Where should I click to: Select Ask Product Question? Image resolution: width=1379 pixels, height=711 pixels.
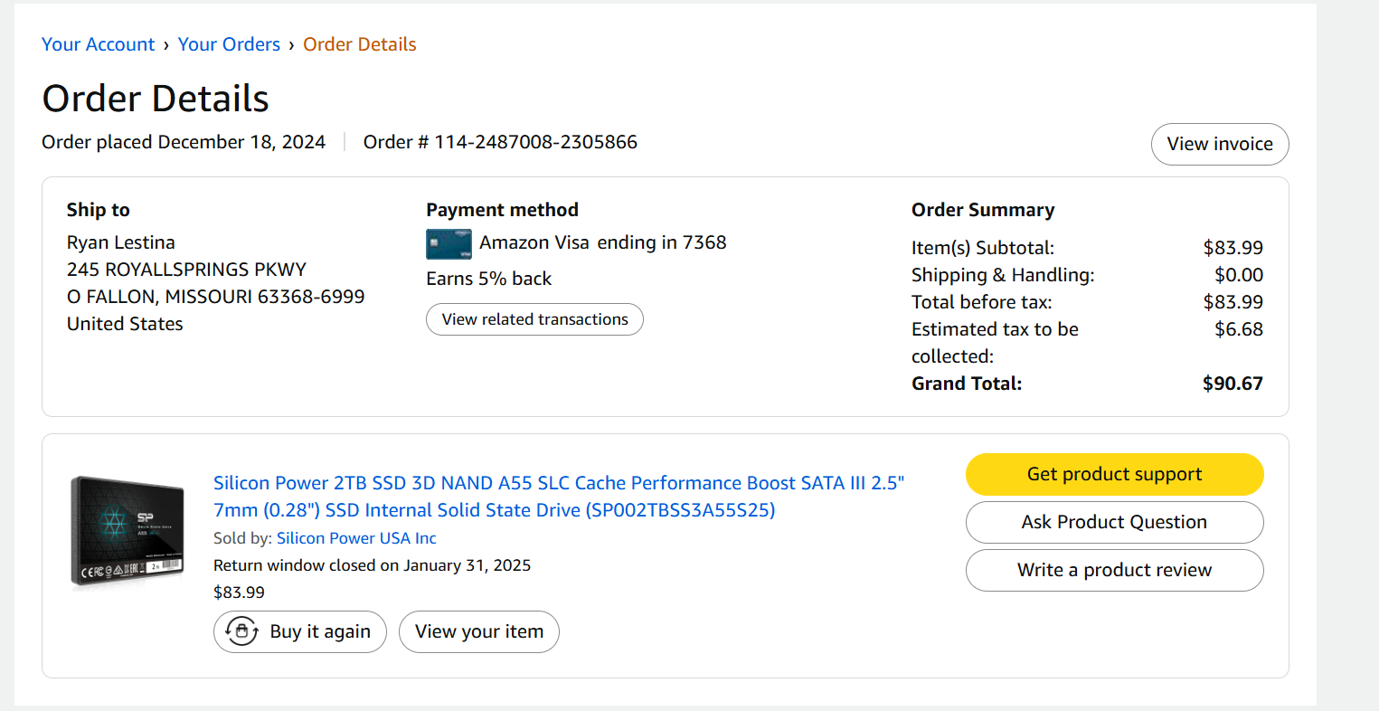[x=1114, y=522]
